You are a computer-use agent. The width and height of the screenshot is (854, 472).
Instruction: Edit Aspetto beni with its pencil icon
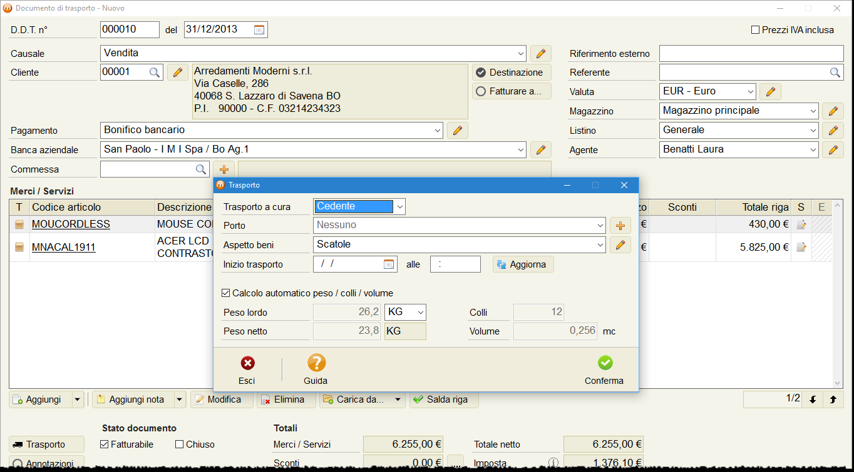pos(620,245)
